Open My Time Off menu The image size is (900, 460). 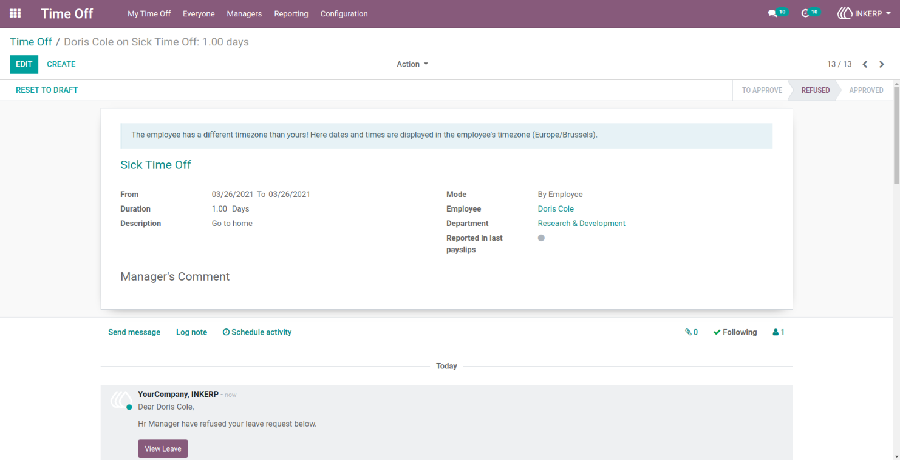click(149, 13)
